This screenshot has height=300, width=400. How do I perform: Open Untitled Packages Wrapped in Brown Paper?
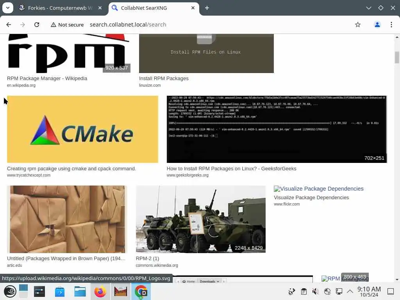click(x=66, y=259)
